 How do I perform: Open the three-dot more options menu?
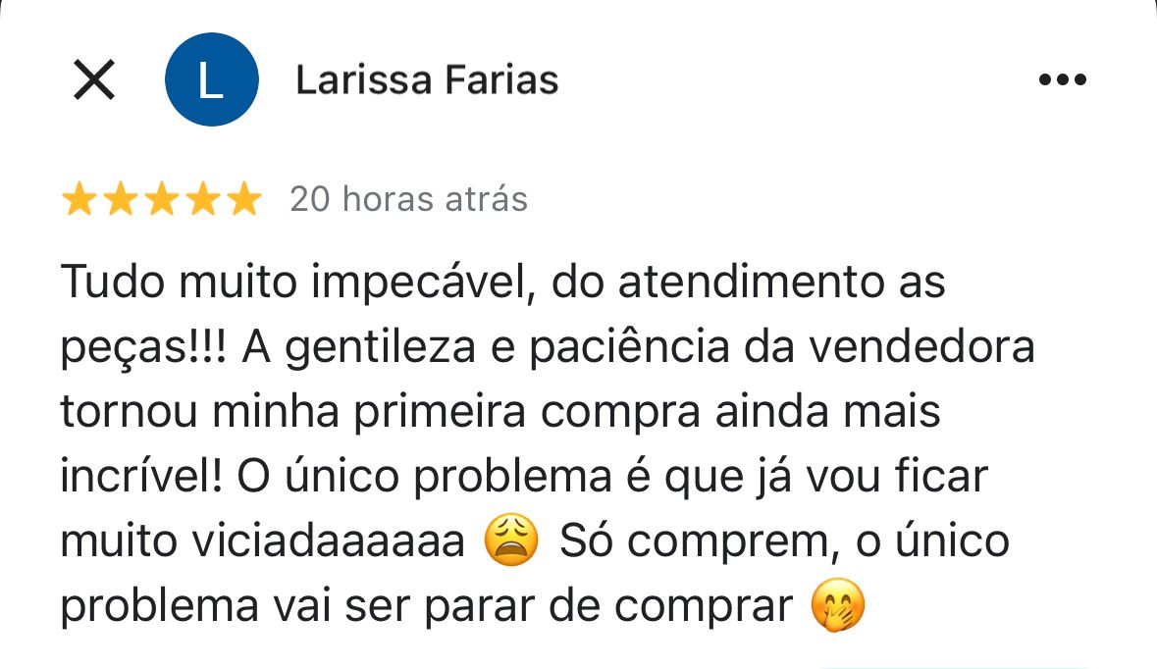tap(1062, 80)
